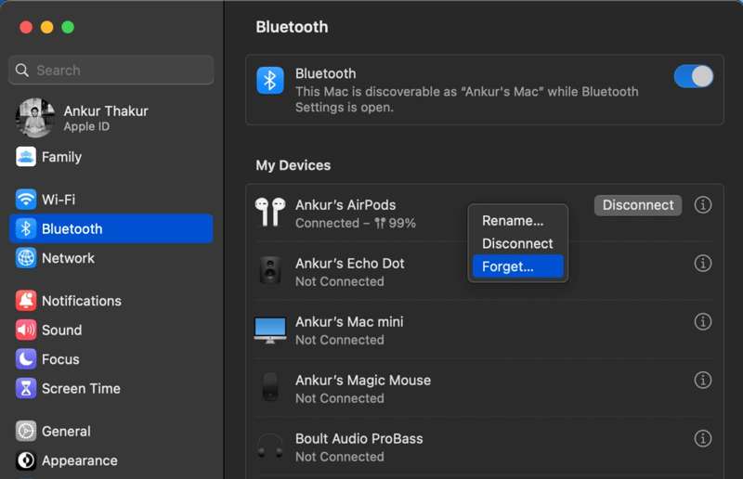743x479 pixels.
Task: Click the Magic Mouse device icon
Action: point(270,386)
